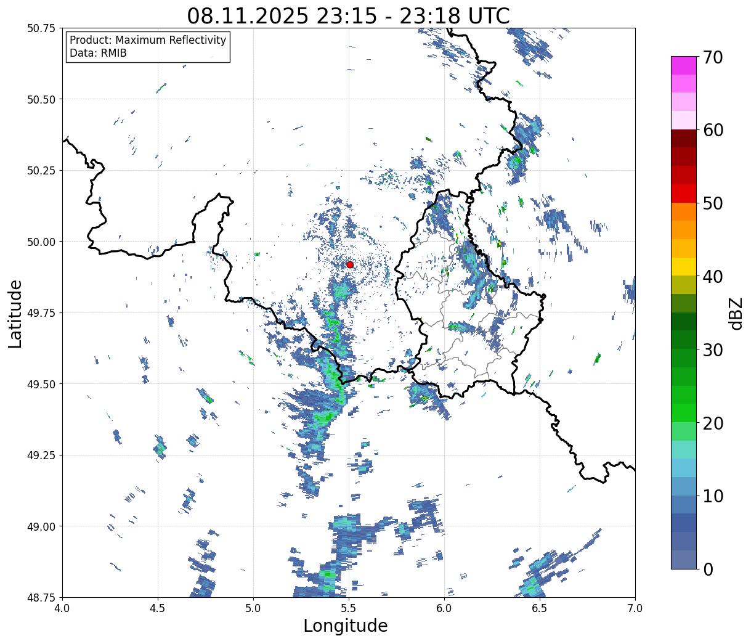Click the latitude tick label '48.75'
Viewport: 751px width, 641px height.
41,597
